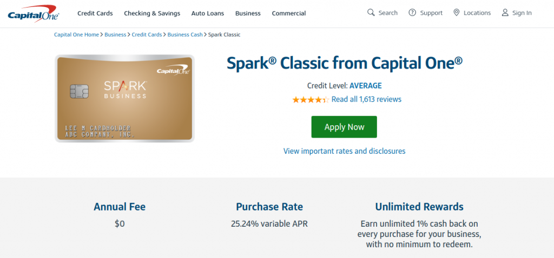The height and width of the screenshot is (258, 554).
Task: Select the Business Cash breadcrumb
Action: coord(185,35)
